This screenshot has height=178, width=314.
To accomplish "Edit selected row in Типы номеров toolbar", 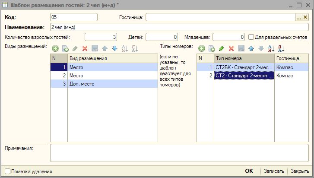I will coord(221,48).
